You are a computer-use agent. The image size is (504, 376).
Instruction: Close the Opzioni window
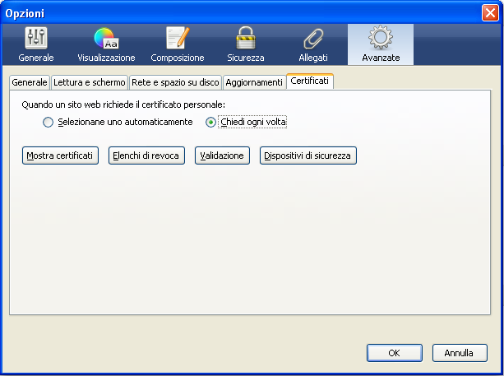tap(490, 12)
